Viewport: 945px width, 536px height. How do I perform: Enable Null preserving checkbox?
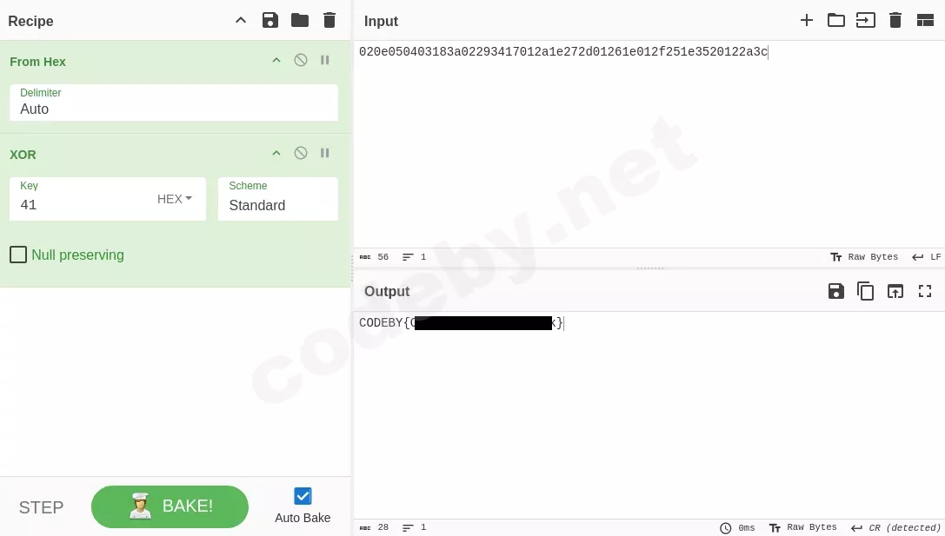tap(18, 255)
